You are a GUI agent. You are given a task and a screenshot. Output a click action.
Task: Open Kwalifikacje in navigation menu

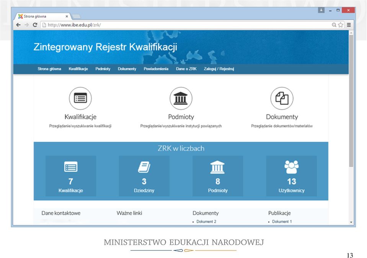tap(78, 69)
